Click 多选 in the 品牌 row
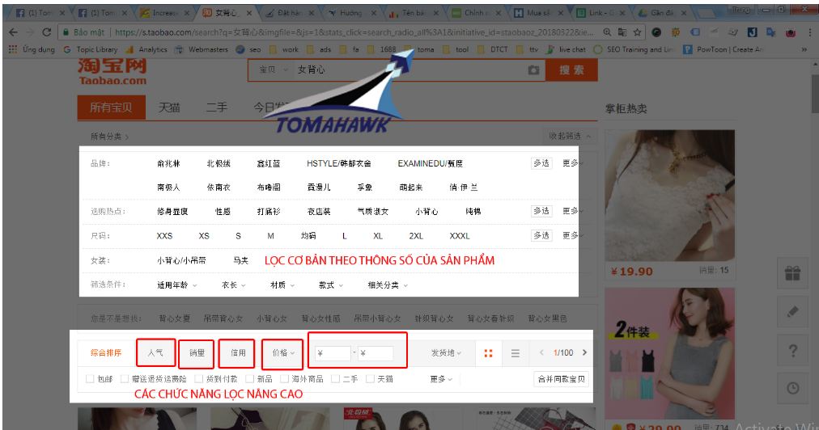Viewport: 819px width, 430px height. [x=541, y=163]
